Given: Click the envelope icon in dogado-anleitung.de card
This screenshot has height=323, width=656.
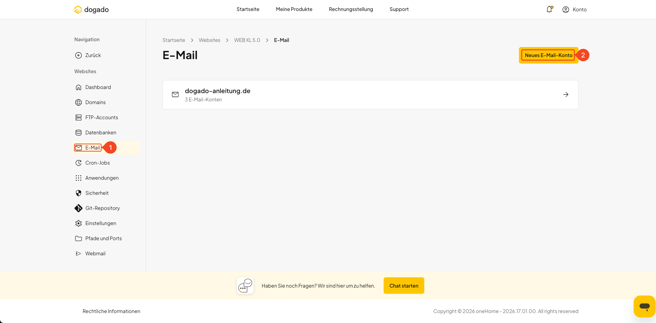Looking at the screenshot, I should point(175,94).
